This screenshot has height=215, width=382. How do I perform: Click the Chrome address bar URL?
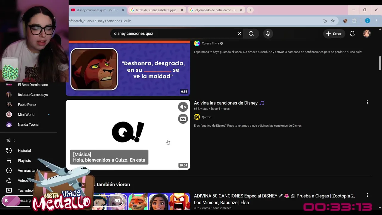100,21
